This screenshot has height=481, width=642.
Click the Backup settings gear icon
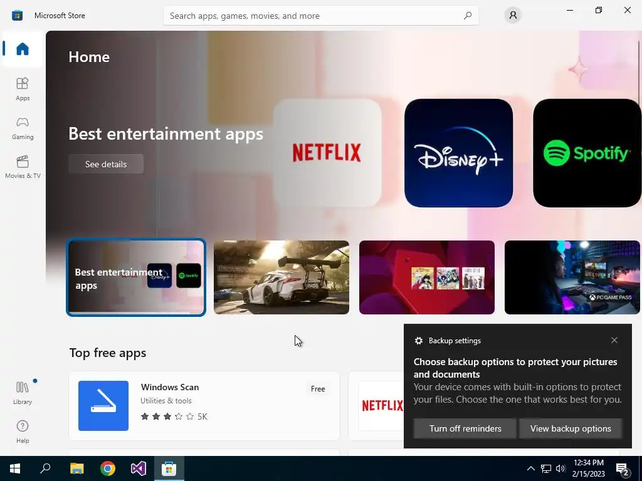click(418, 341)
